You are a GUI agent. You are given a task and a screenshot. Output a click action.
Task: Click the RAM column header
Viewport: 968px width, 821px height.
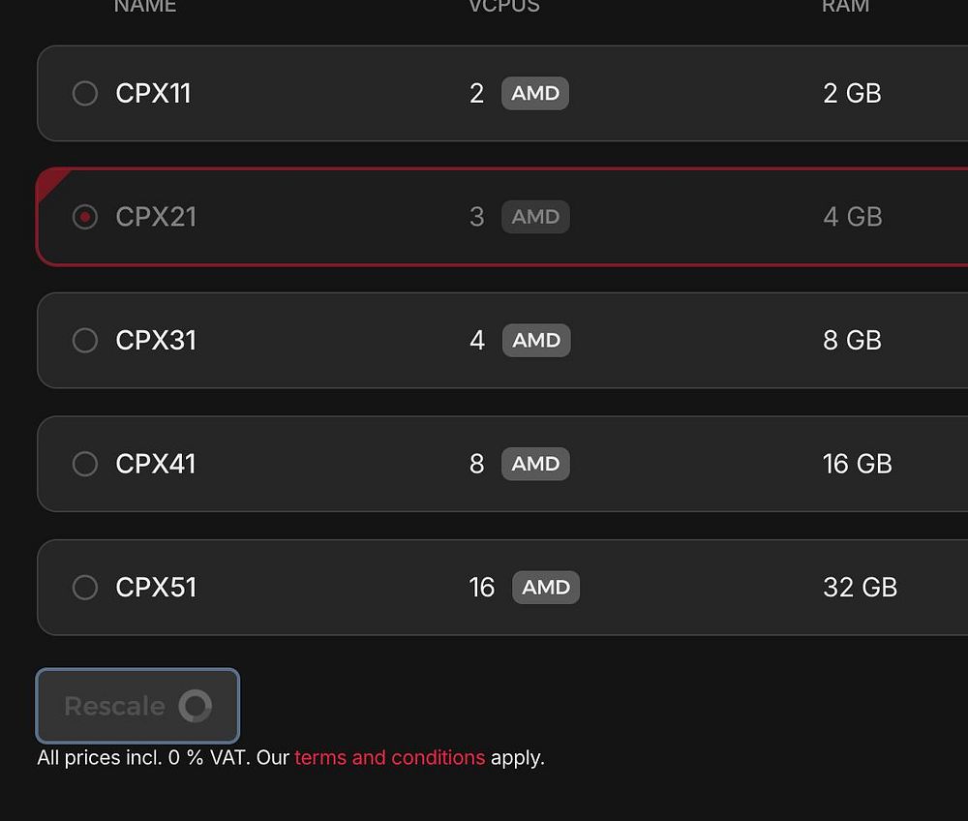(846, 6)
